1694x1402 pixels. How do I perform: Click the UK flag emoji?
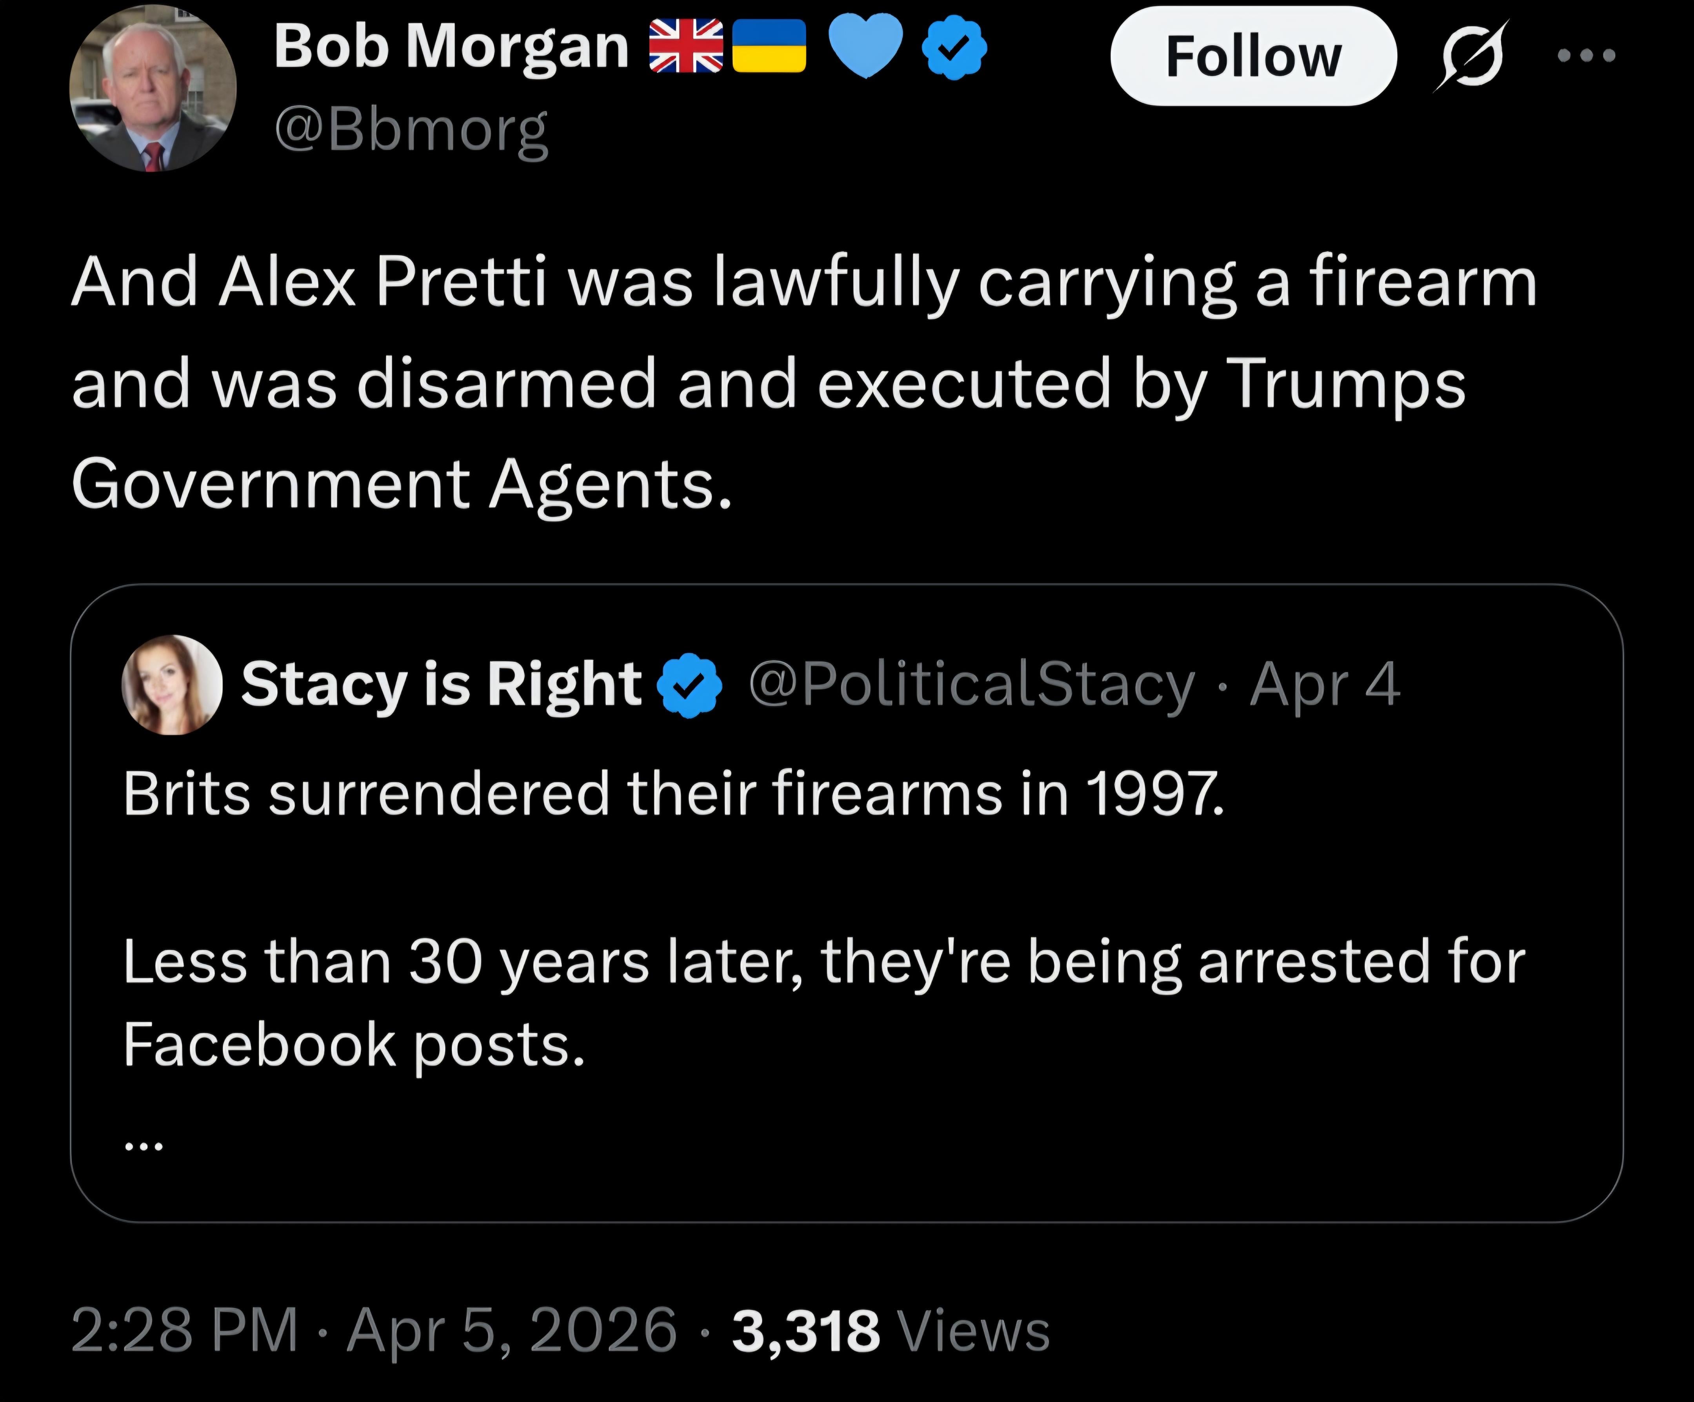[x=686, y=46]
